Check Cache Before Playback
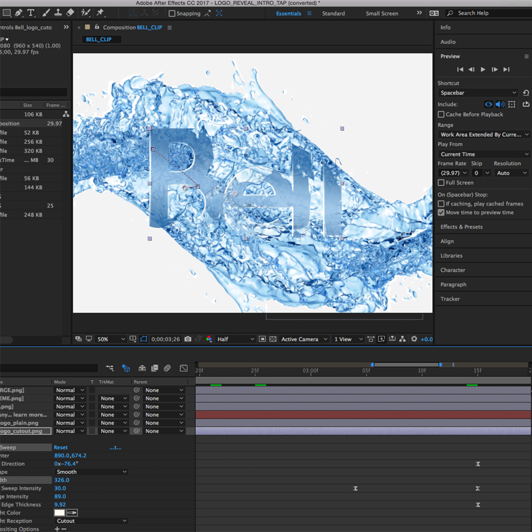Image resolution: width=532 pixels, height=532 pixels. (x=441, y=114)
